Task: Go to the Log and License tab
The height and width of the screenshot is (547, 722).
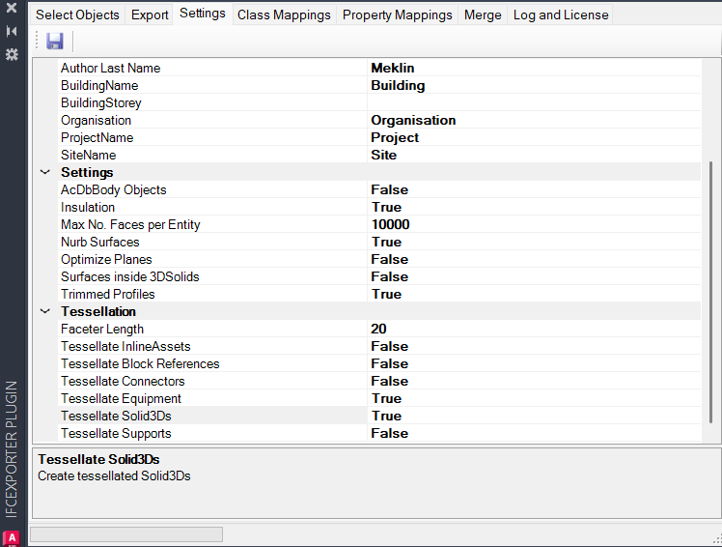Action: point(560,14)
